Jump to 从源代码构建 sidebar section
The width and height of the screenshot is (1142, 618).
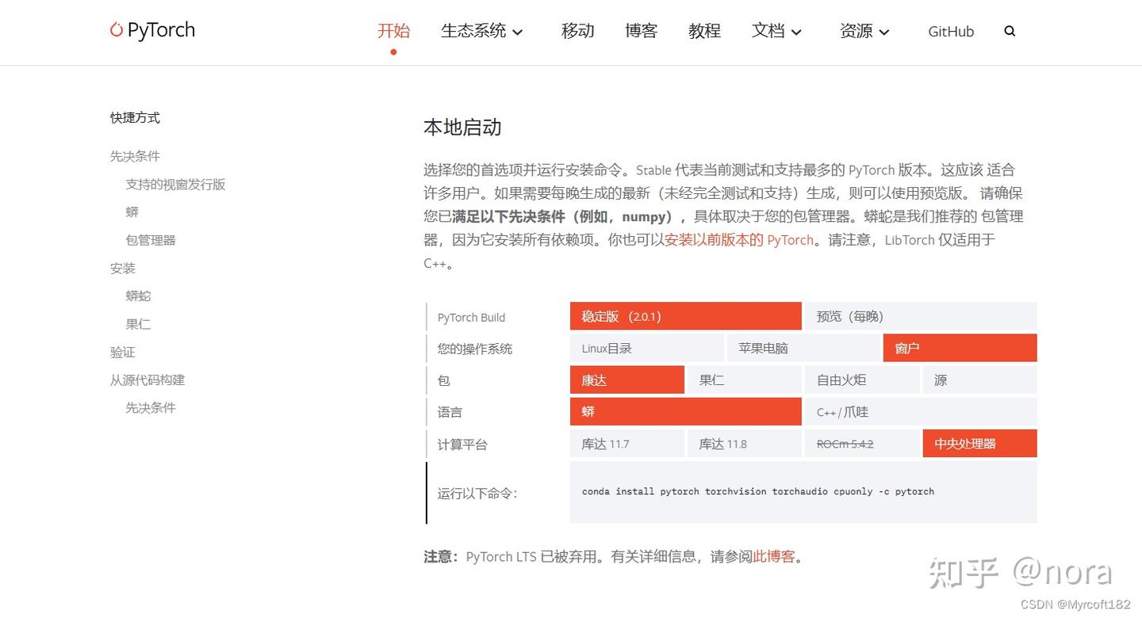(x=147, y=380)
